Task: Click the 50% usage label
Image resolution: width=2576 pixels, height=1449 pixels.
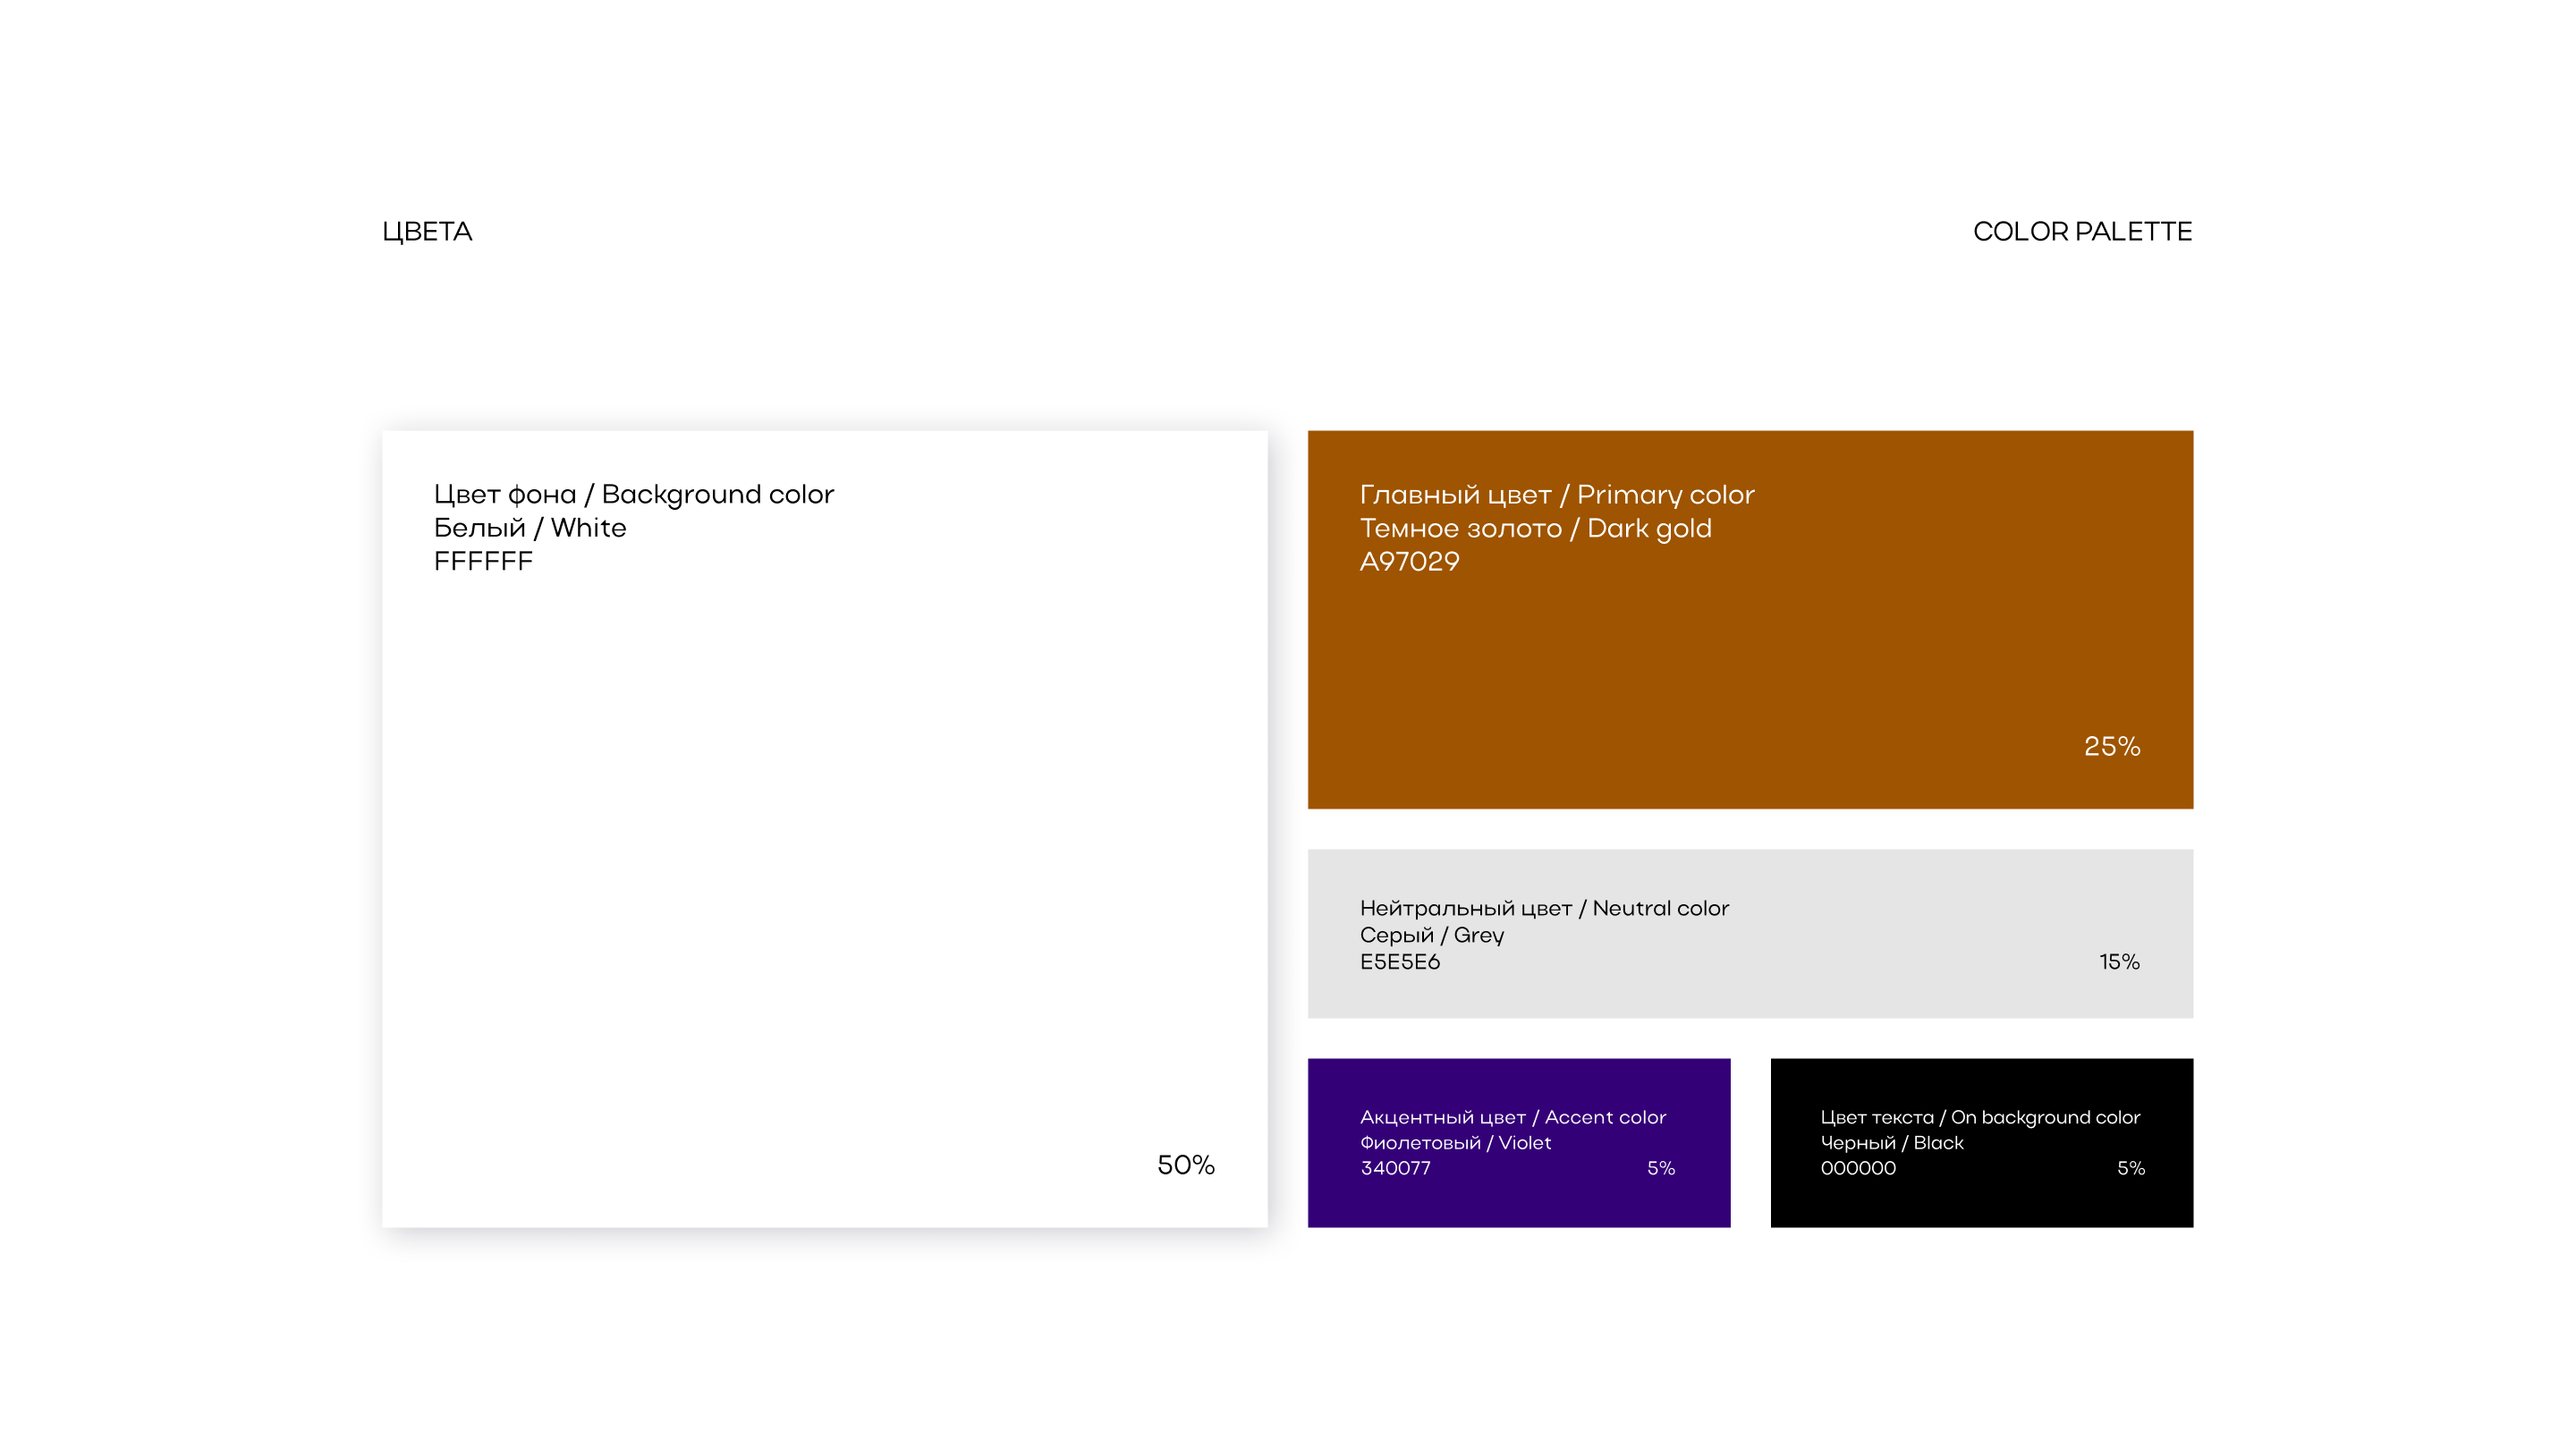Action: (1185, 1165)
